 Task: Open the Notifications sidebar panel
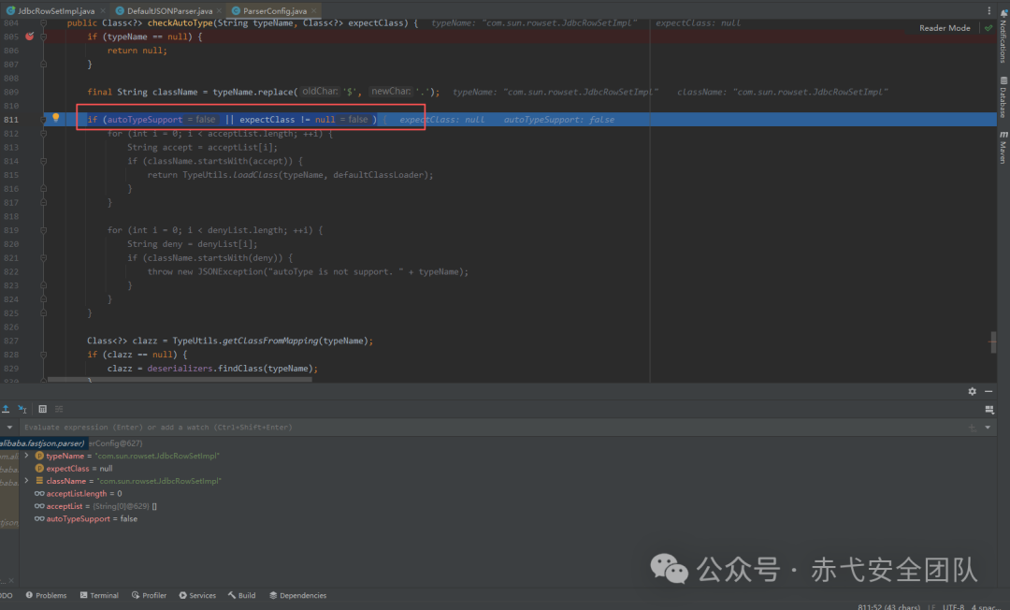1003,36
